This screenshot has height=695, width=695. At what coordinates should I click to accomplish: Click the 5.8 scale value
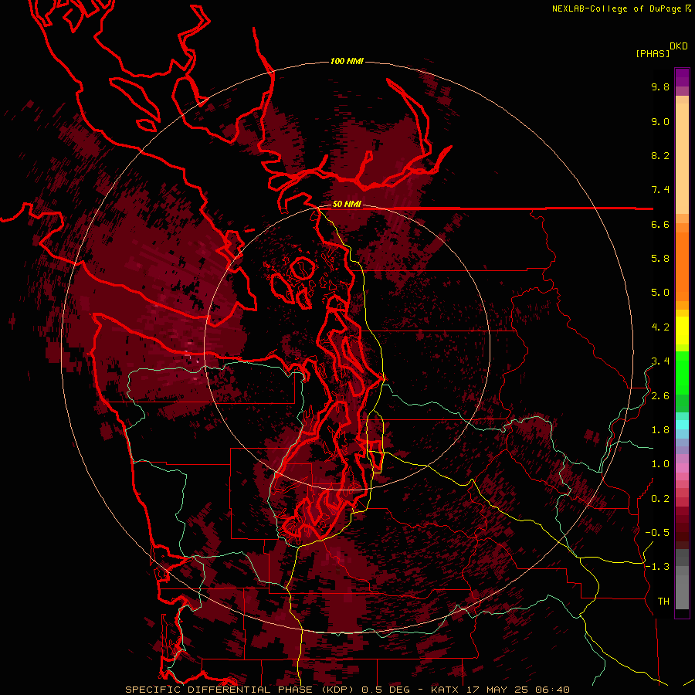pyautogui.click(x=660, y=259)
